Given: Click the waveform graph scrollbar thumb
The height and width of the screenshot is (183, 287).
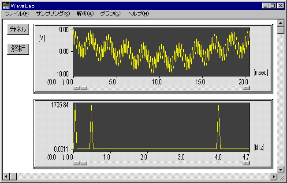Looking at the screenshot, I should tap(84, 88).
